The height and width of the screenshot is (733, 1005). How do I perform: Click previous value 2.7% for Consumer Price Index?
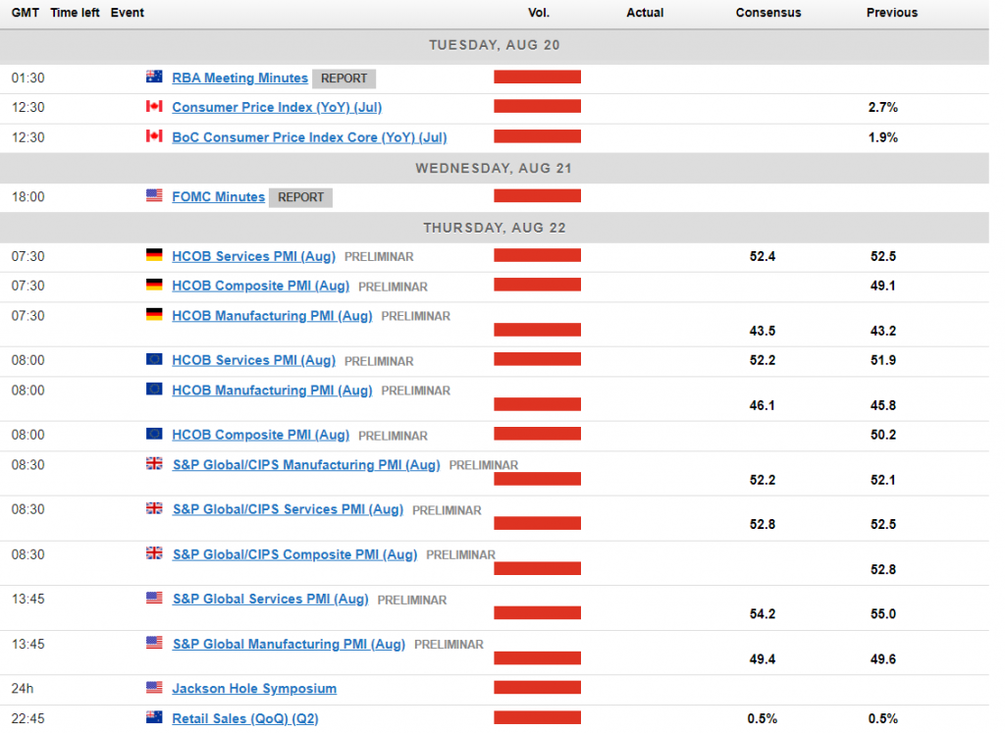[883, 108]
